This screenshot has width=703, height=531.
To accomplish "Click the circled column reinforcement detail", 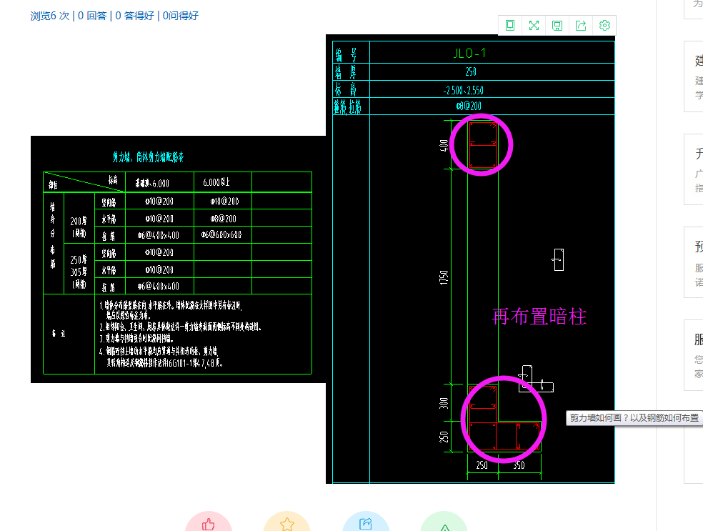I will (x=482, y=144).
